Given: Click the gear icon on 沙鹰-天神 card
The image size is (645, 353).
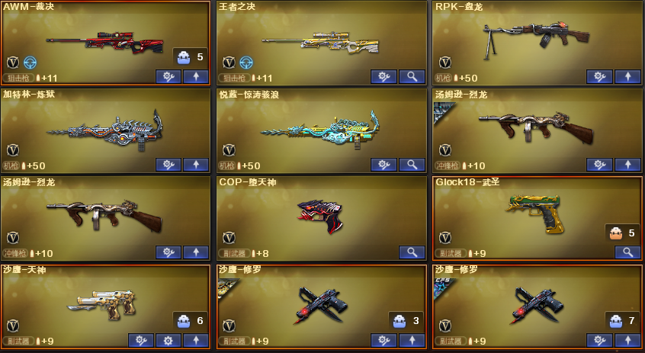Looking at the screenshot, I should pyautogui.click(x=168, y=340).
